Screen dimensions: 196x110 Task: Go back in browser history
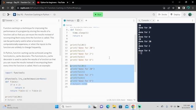(3, 8)
